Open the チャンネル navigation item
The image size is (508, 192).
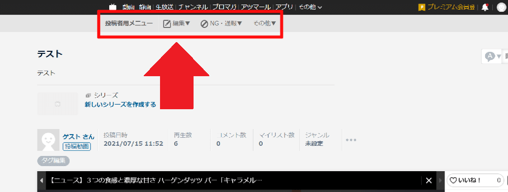194,7
